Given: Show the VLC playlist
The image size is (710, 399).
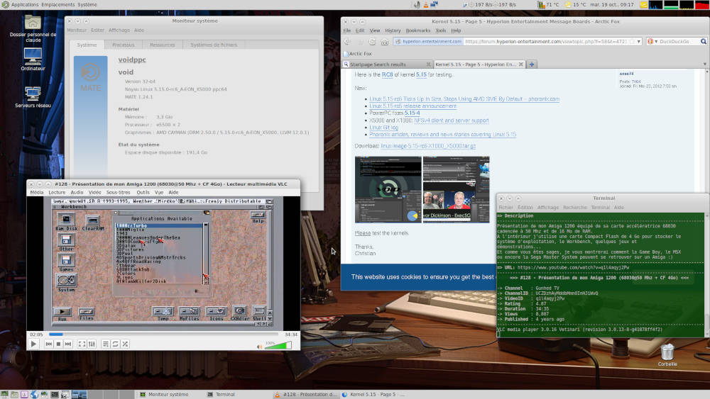Looking at the screenshot, I should [x=105, y=344].
